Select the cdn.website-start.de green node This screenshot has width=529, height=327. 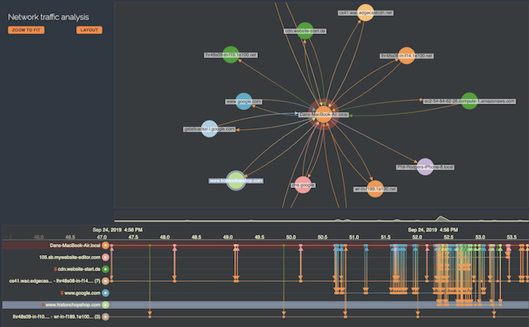pyautogui.click(x=305, y=30)
